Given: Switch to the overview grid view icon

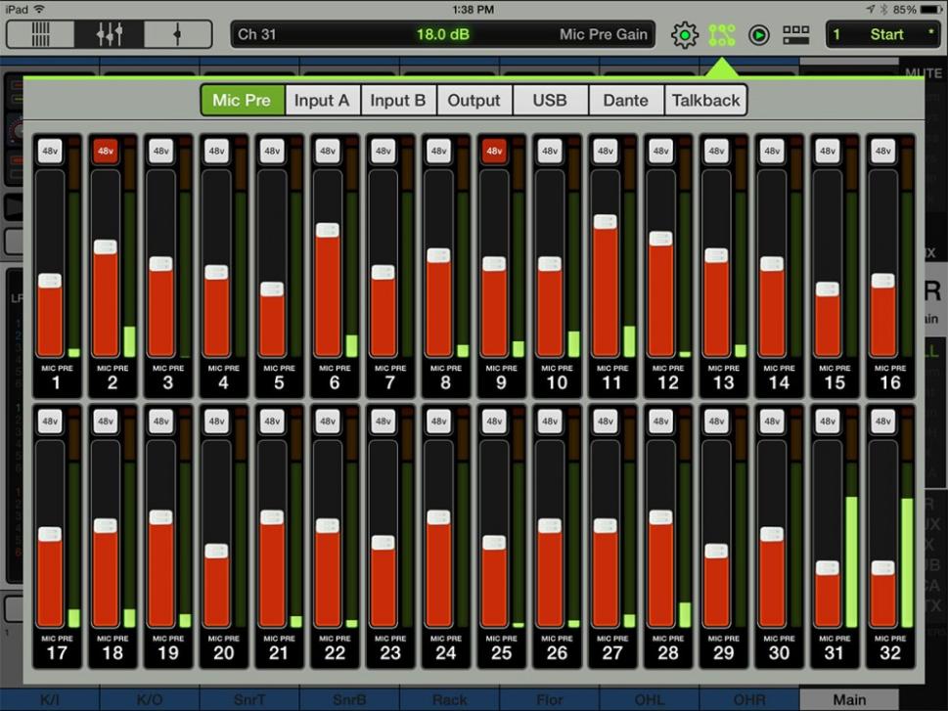Looking at the screenshot, I should point(41,34).
